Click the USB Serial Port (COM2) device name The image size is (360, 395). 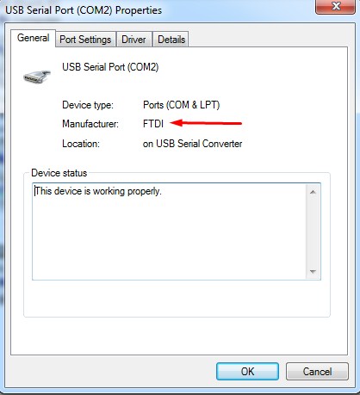(110, 67)
